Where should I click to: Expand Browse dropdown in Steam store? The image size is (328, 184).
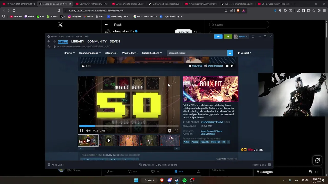[x=69, y=53]
